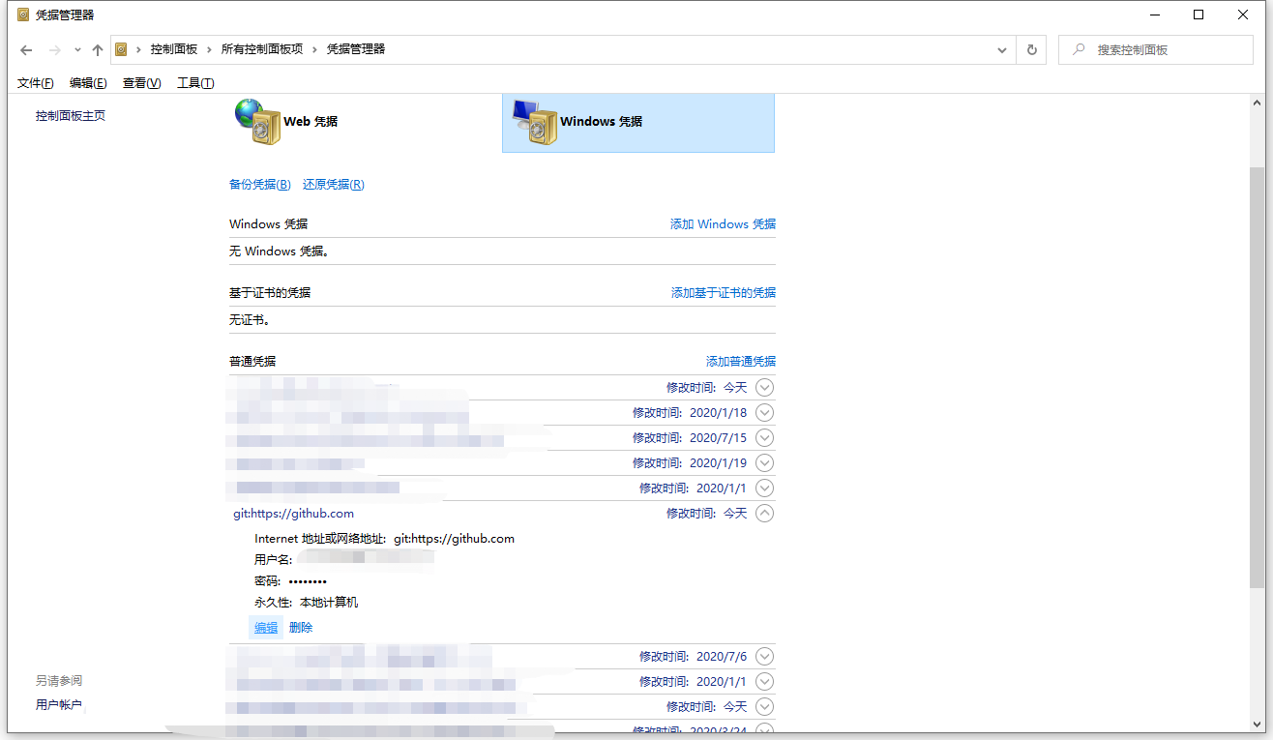
Task: Click the 永久性: 本地计算机 line
Action: pos(307,603)
